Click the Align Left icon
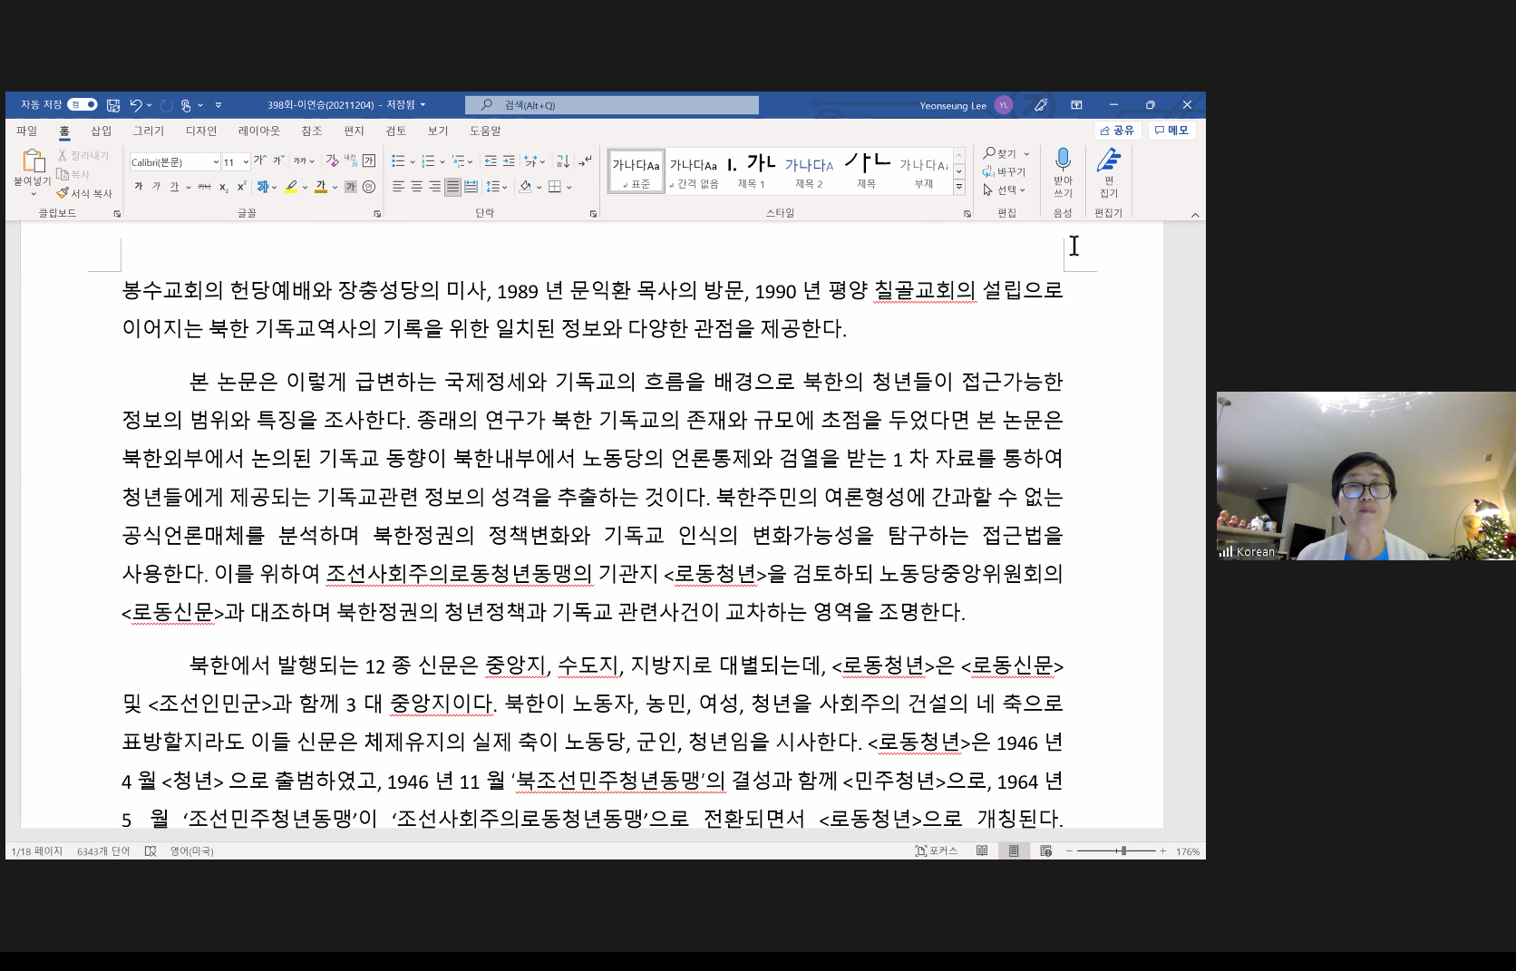Image resolution: width=1516 pixels, height=971 pixels. 398,187
